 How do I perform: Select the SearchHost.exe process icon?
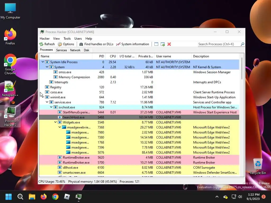tap(60, 117)
